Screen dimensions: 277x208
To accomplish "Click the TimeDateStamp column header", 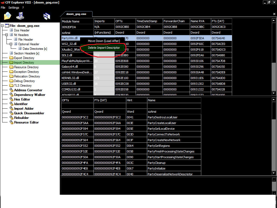I will [x=149, y=21].
